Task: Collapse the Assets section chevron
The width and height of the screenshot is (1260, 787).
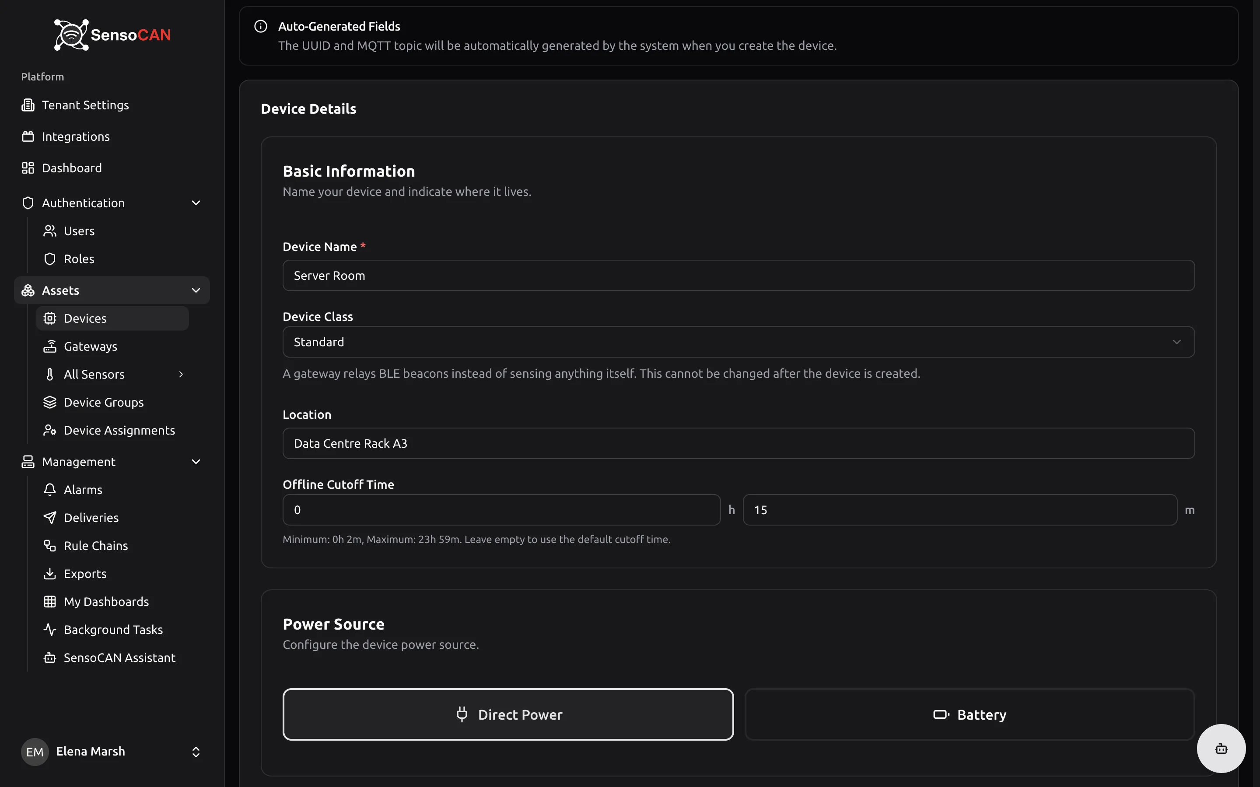Action: tap(196, 290)
